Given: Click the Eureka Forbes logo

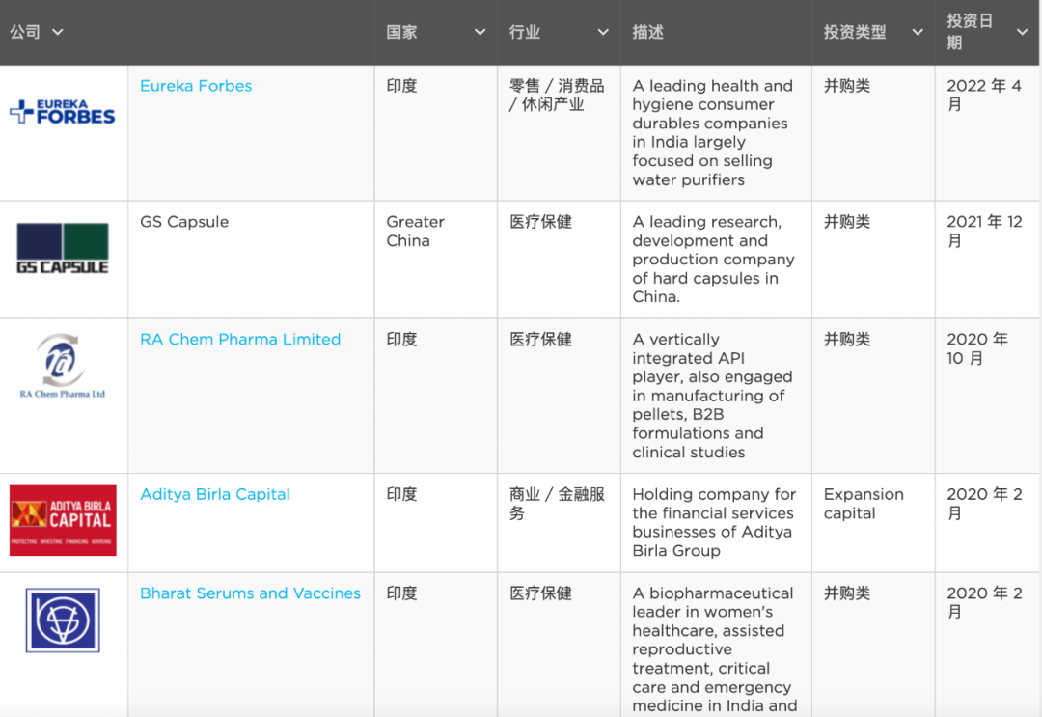Looking at the screenshot, I should click(63, 112).
